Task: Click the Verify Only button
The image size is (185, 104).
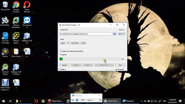Action: coord(104,65)
